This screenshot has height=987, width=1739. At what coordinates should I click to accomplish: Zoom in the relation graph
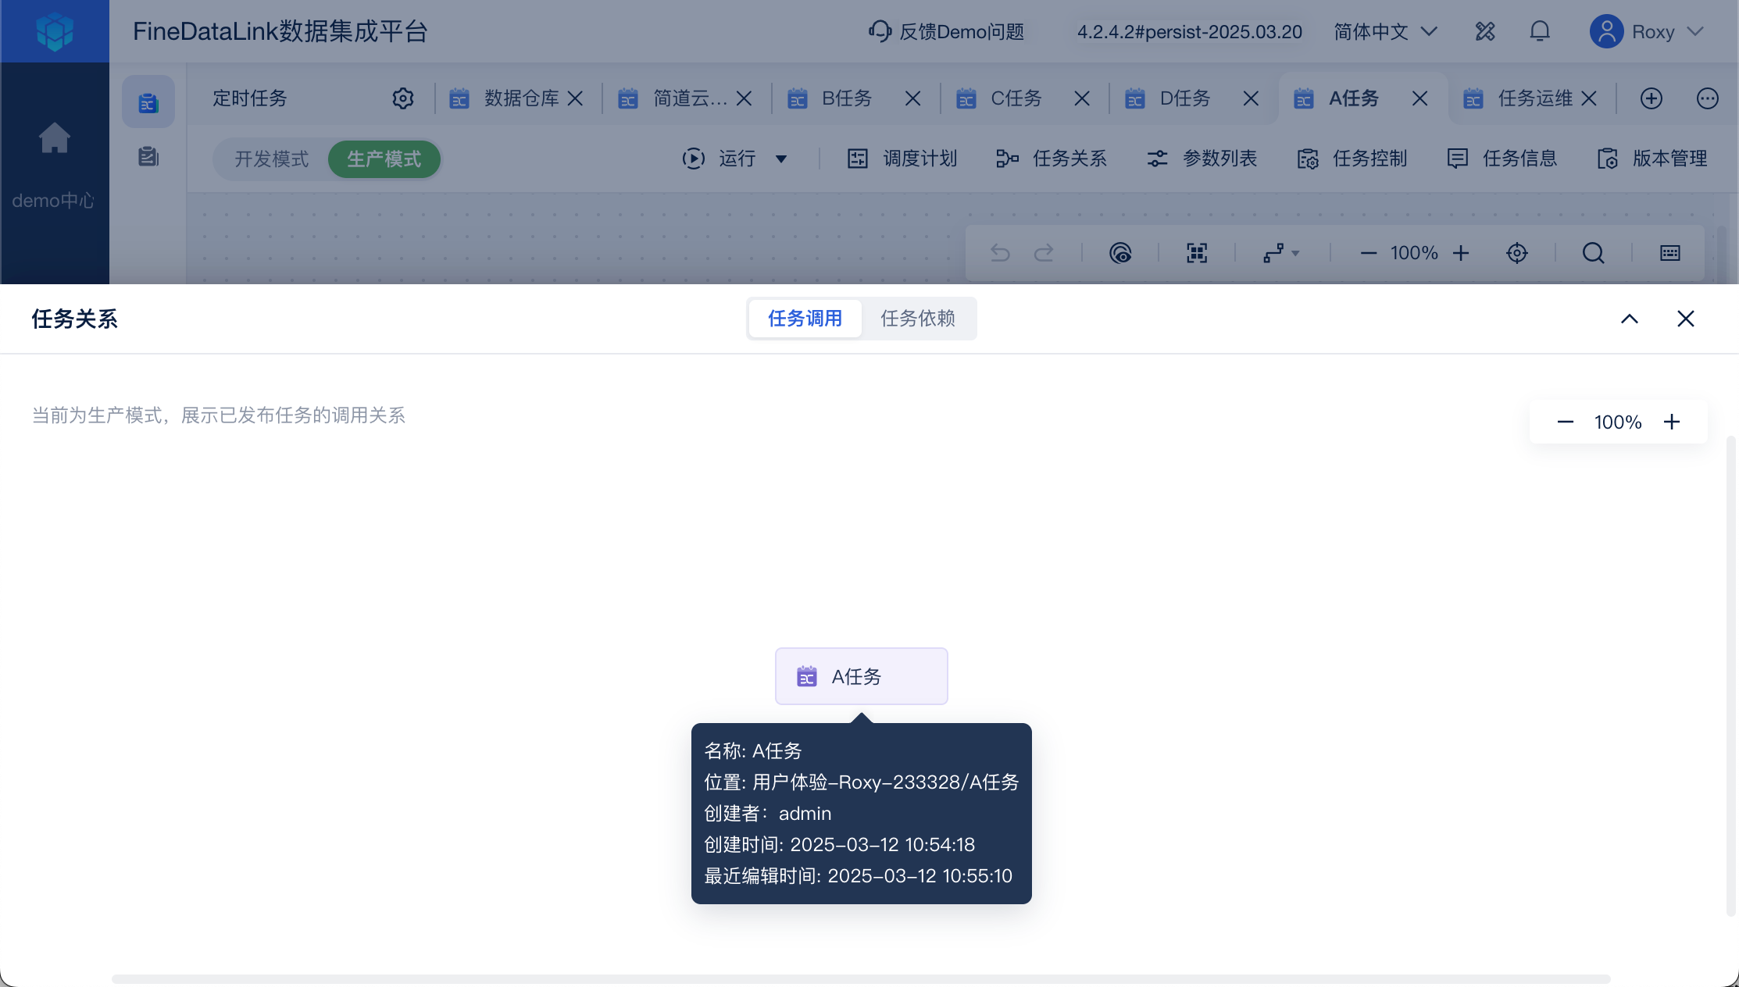point(1672,422)
